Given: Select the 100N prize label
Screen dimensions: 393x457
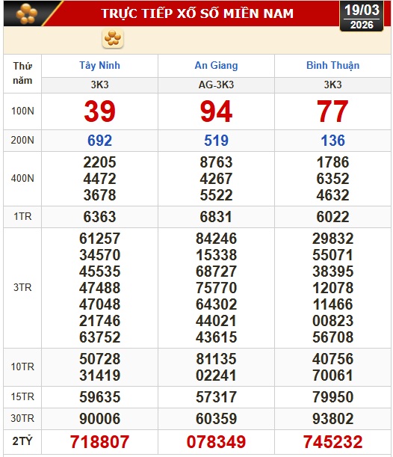Looking at the screenshot, I should [x=22, y=111].
